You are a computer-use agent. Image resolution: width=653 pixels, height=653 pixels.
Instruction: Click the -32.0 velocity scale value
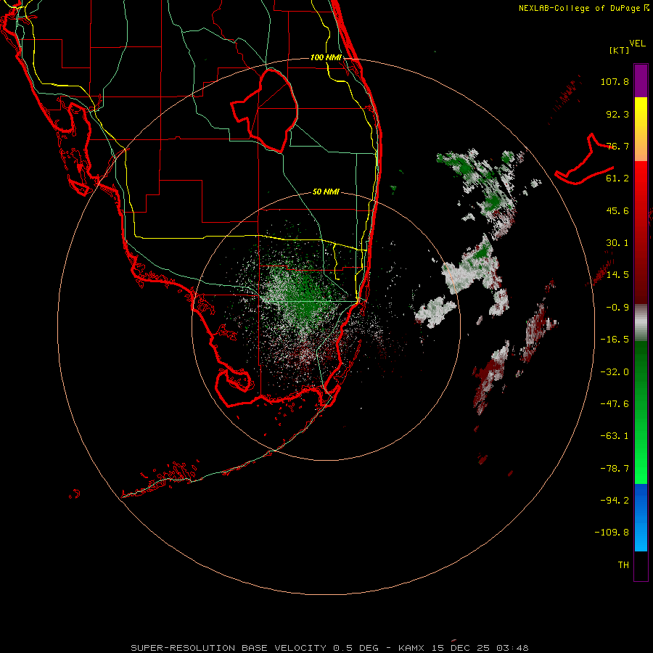pyautogui.click(x=615, y=372)
